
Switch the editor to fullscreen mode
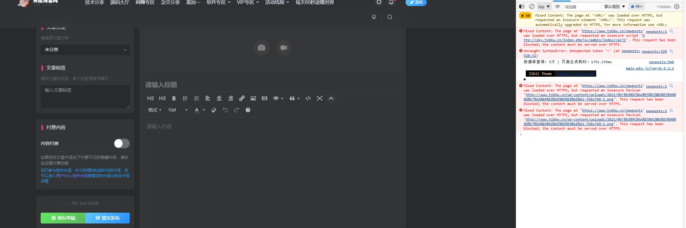tap(320, 98)
